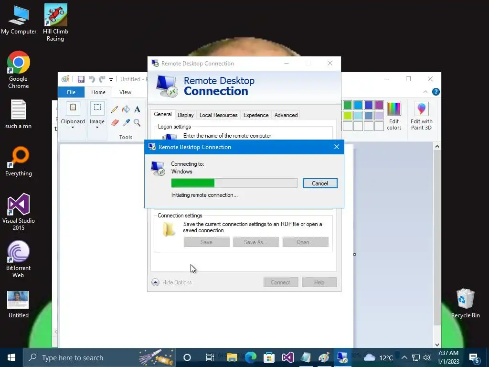Click Paint vertical scrollbar down arrow
489x367 pixels.
pyautogui.click(x=437, y=345)
